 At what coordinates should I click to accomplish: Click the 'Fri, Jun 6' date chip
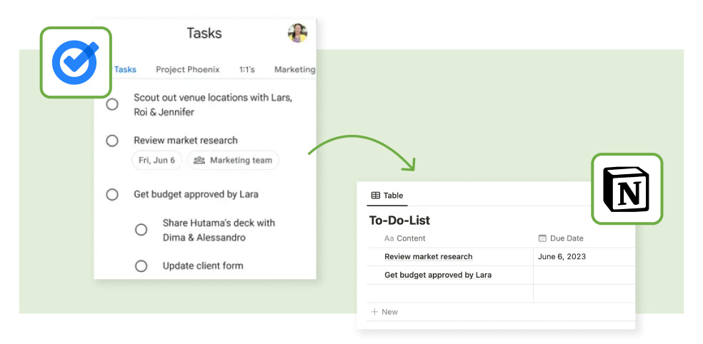point(157,160)
